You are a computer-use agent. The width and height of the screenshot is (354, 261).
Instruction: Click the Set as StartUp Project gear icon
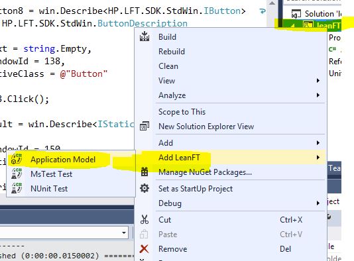(145, 188)
